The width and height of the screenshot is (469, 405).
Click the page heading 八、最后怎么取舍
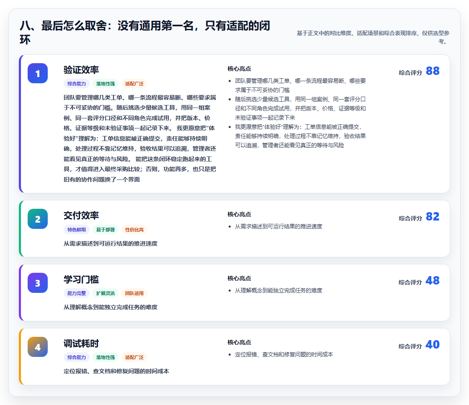[x=145, y=32]
